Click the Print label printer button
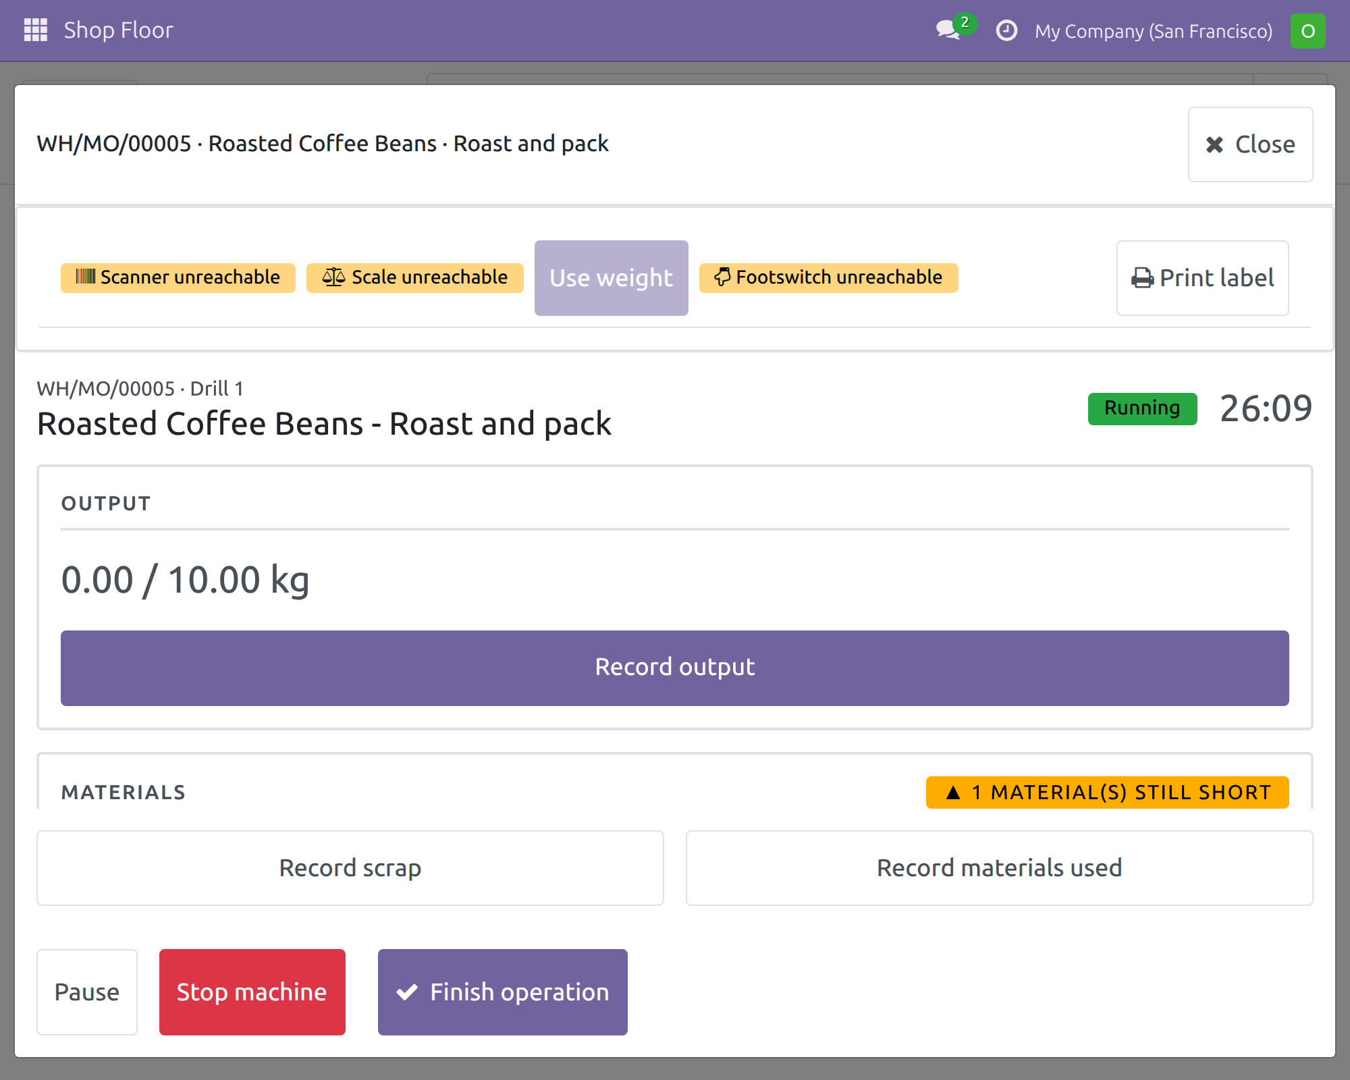This screenshot has height=1080, width=1350. click(1202, 278)
